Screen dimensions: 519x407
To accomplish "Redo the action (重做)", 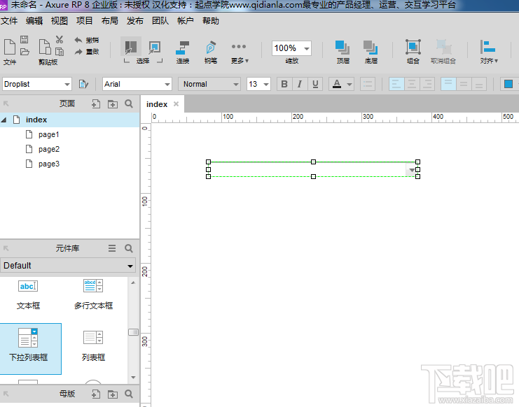I will click(x=87, y=52).
